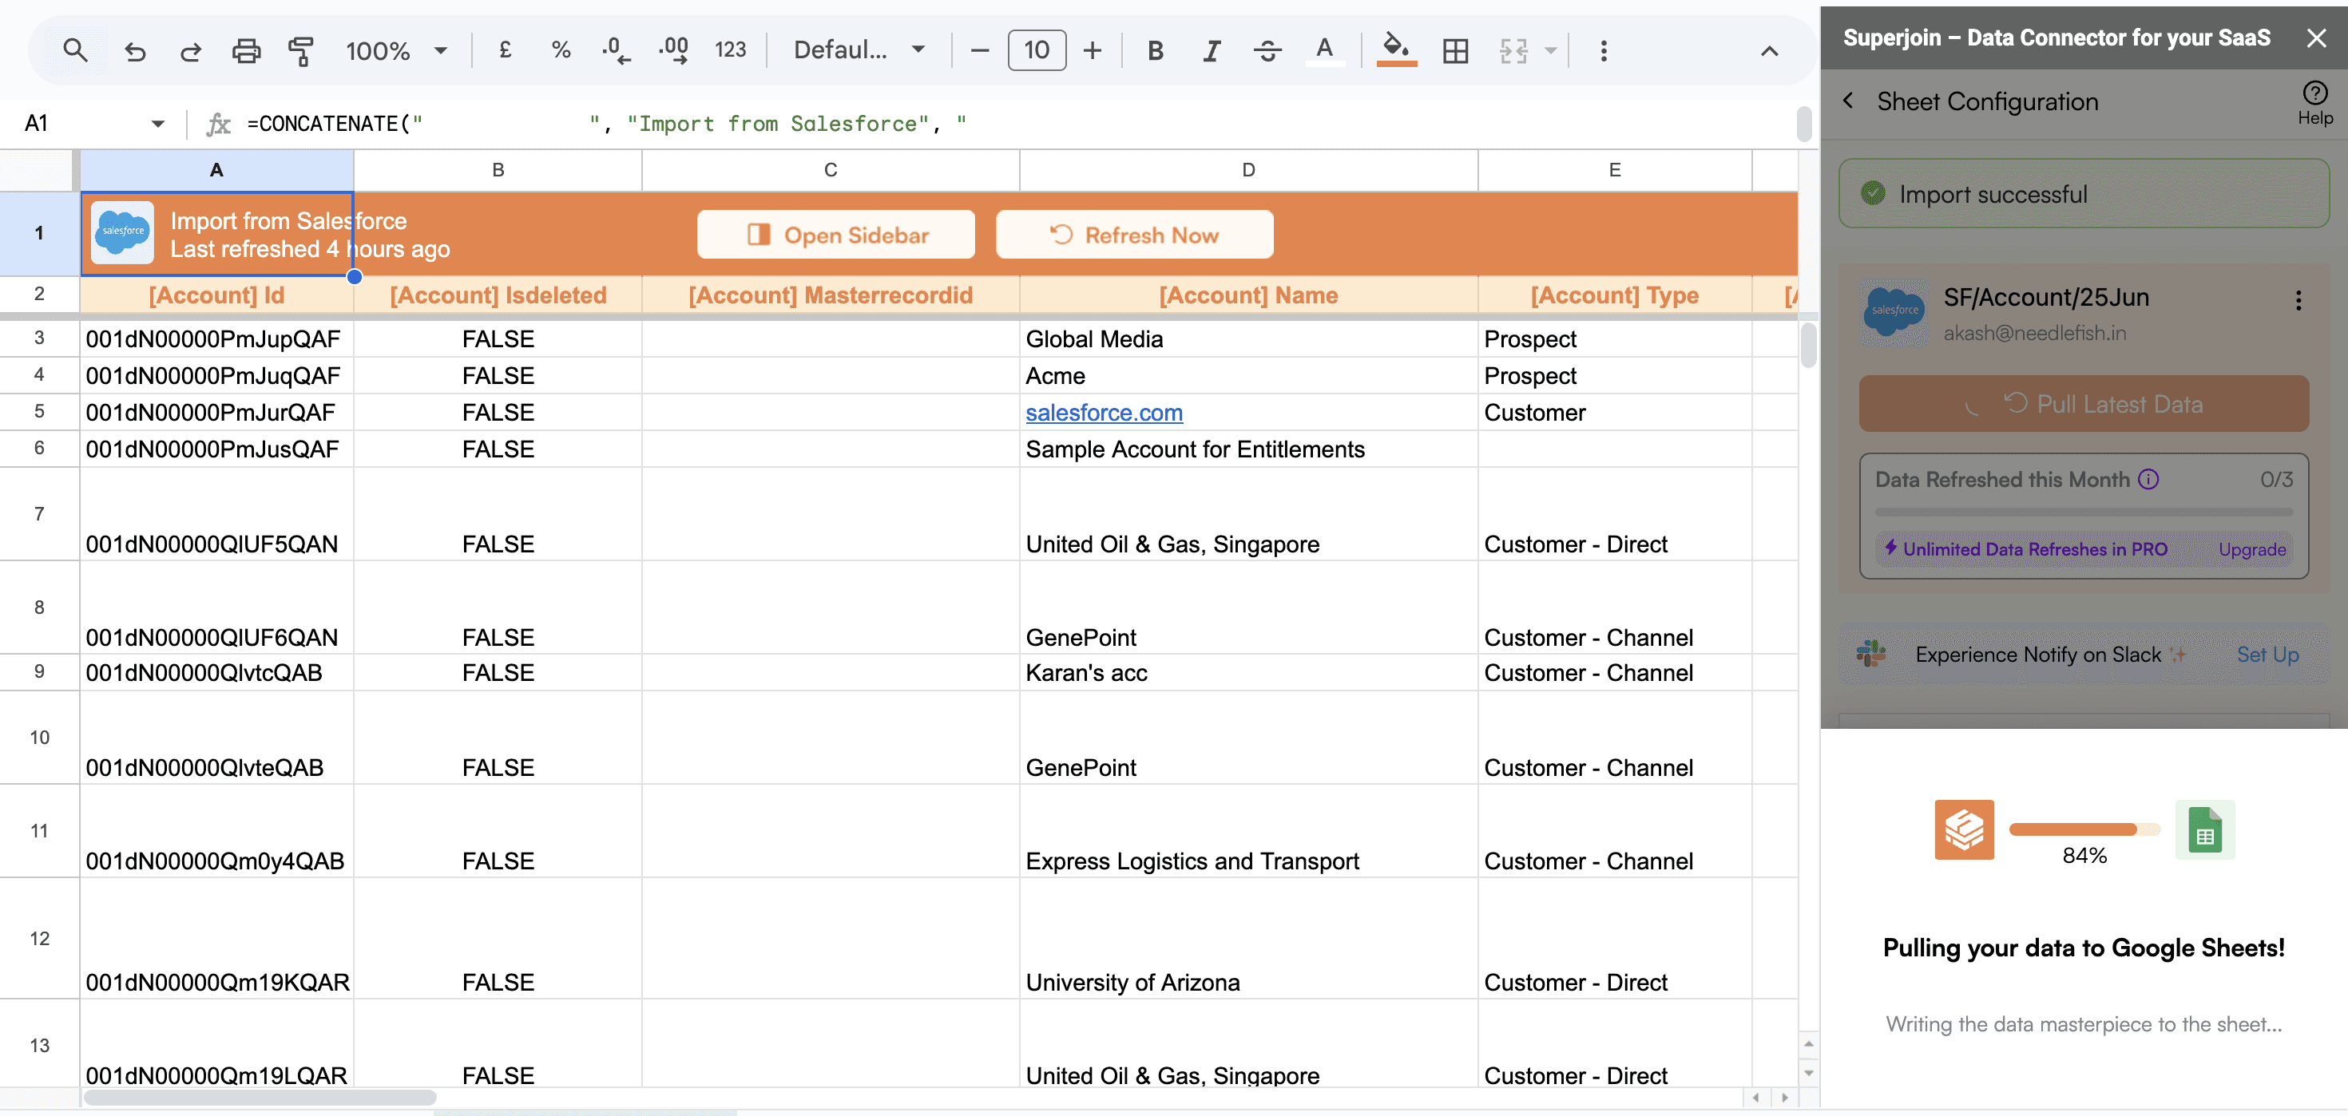Screen dimensions: 2348x1116
Task: Select the [Account] Type header cell
Action: [1614, 295]
